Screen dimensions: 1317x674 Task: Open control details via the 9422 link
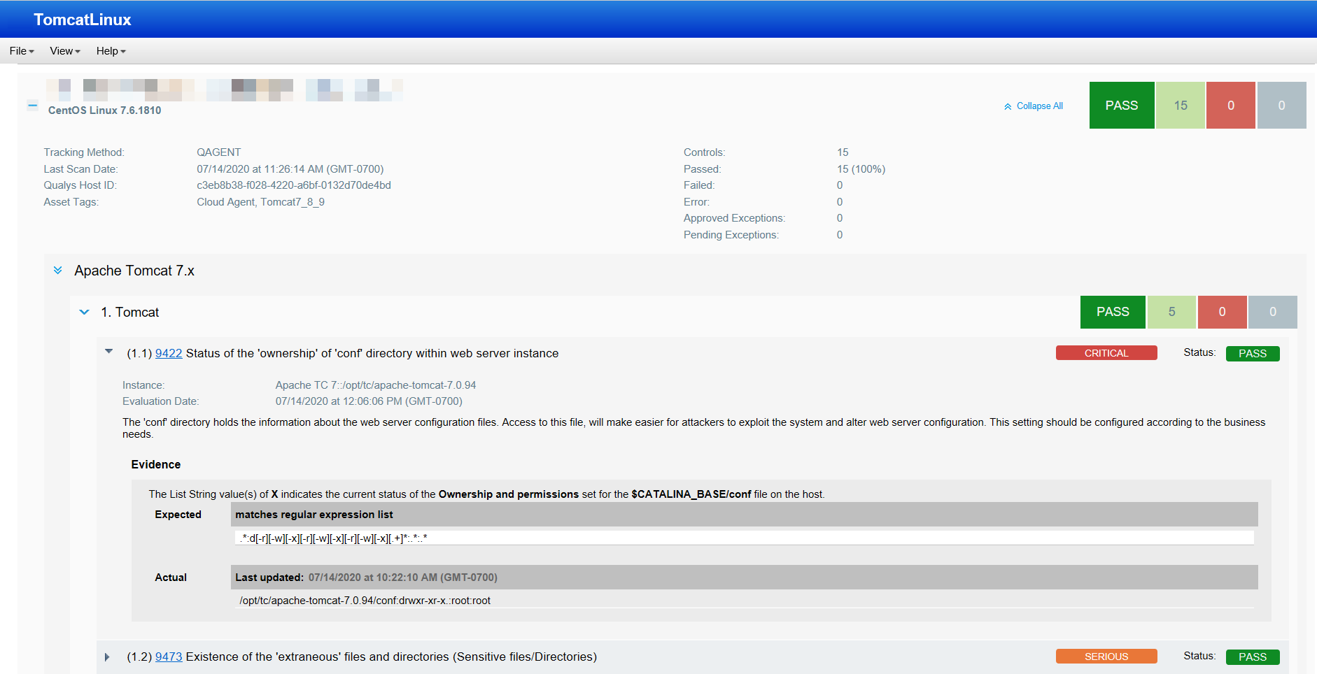pyautogui.click(x=169, y=353)
